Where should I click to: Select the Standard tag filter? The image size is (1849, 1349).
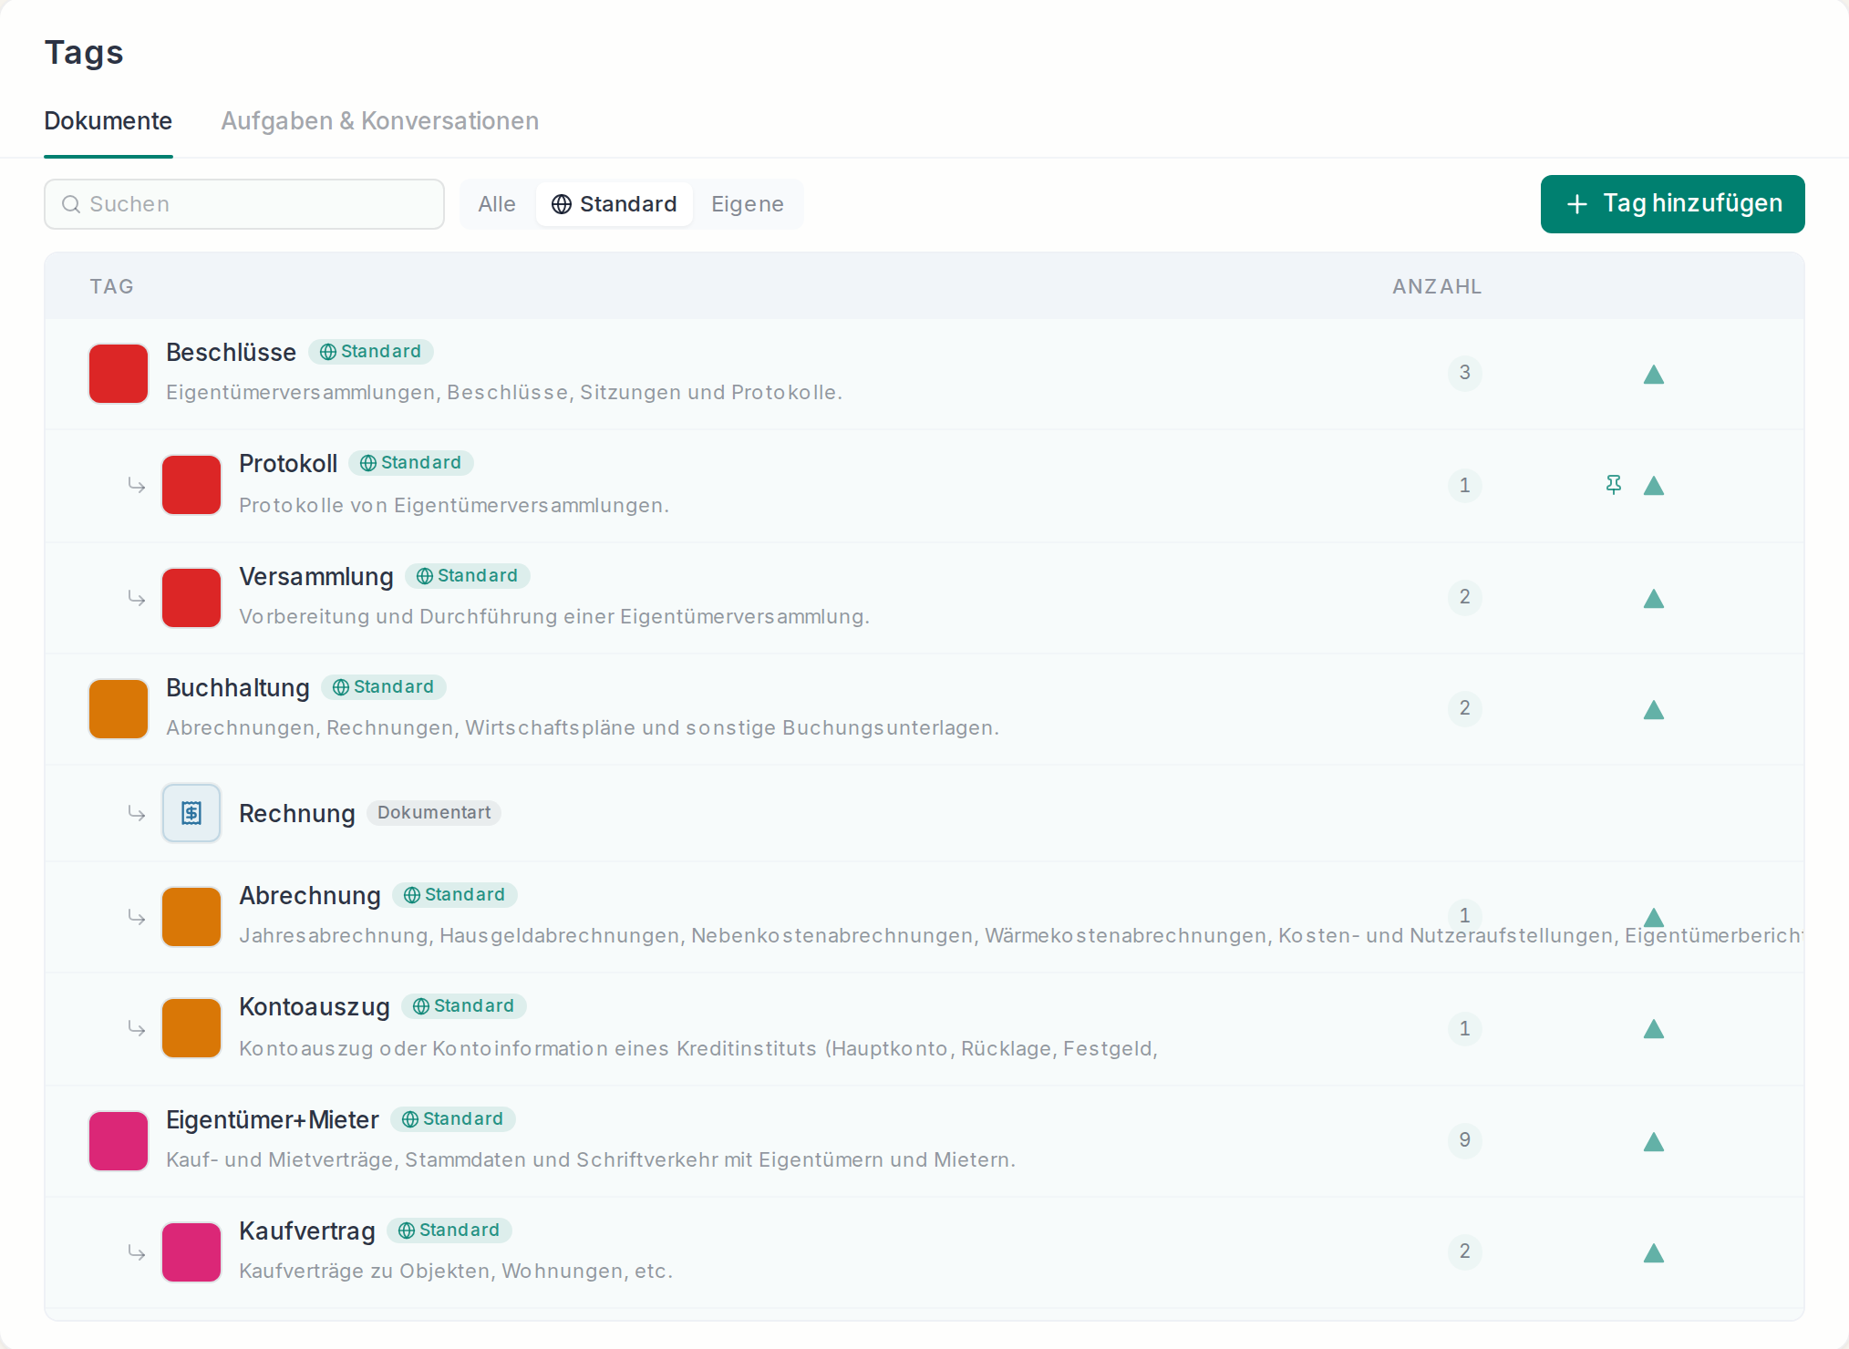click(x=615, y=204)
